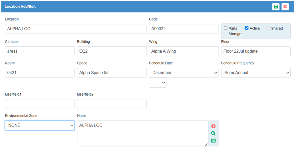Screen dimensions: 294x148
Task: Click the green save icon
Action: 276,7
